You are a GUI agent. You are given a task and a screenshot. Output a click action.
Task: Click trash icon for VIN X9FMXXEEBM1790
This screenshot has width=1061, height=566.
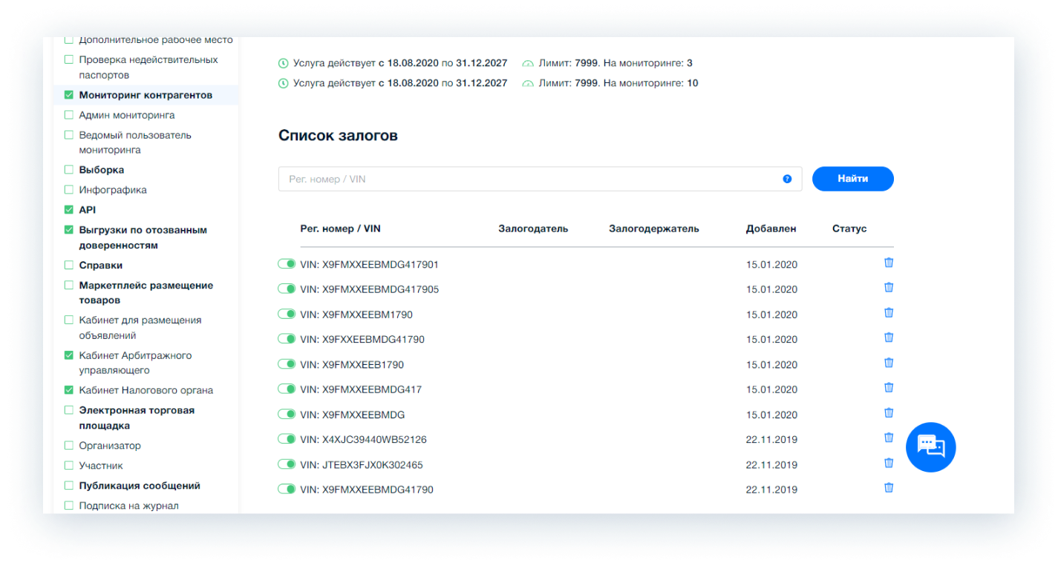[x=889, y=312]
